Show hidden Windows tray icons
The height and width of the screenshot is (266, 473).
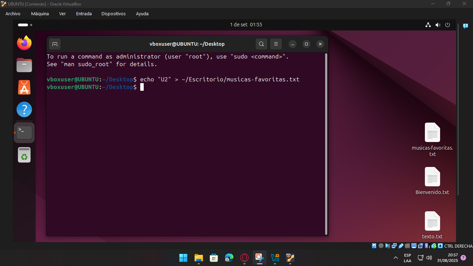pos(396,258)
